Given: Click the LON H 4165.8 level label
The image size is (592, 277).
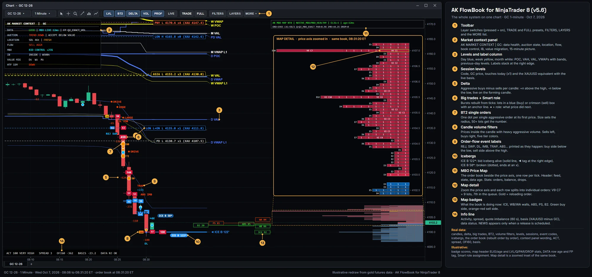Looking at the screenshot, I should click(x=179, y=37).
